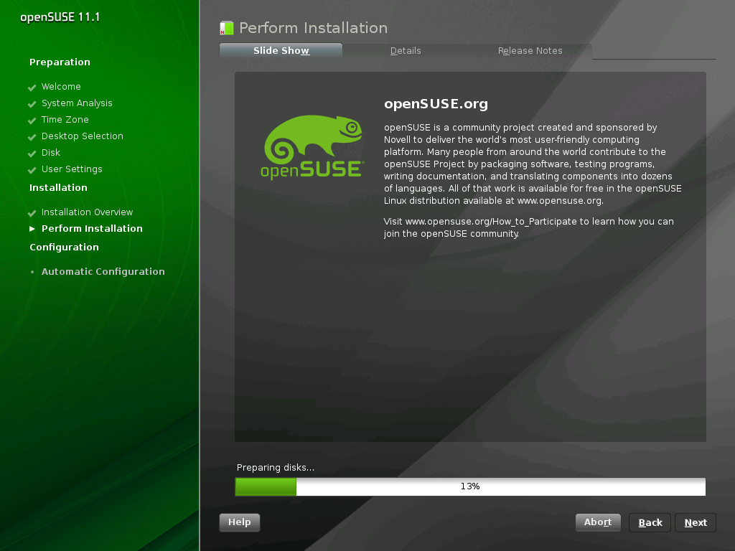The width and height of the screenshot is (735, 551).
Task: Click the checkmark beside Disk
Action: click(x=32, y=153)
